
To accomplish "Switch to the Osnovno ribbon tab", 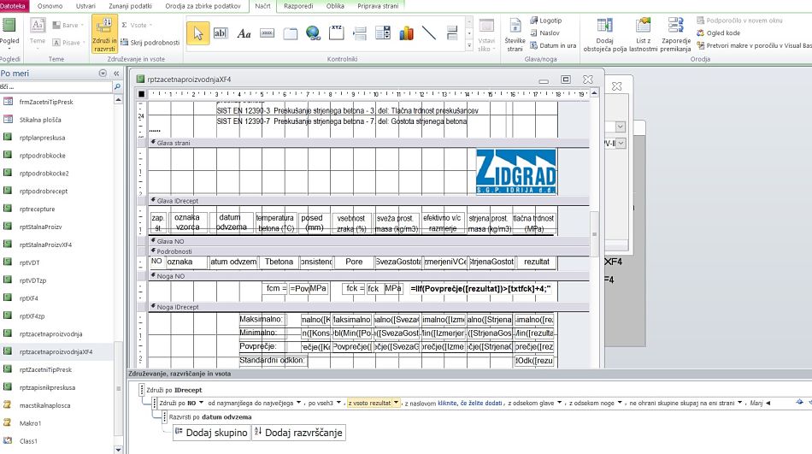I will pos(50,6).
